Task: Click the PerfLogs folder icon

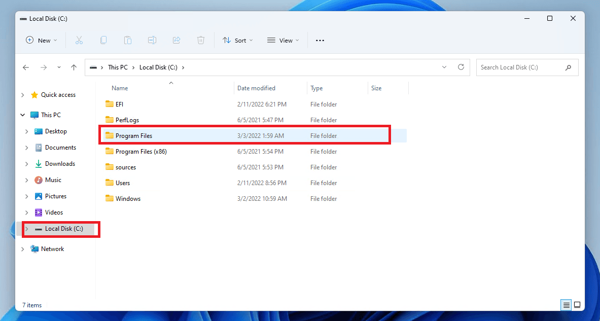Action: [x=110, y=120]
